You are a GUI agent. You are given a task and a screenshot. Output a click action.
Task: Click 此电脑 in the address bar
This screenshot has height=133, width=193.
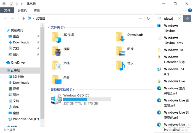[40, 19]
